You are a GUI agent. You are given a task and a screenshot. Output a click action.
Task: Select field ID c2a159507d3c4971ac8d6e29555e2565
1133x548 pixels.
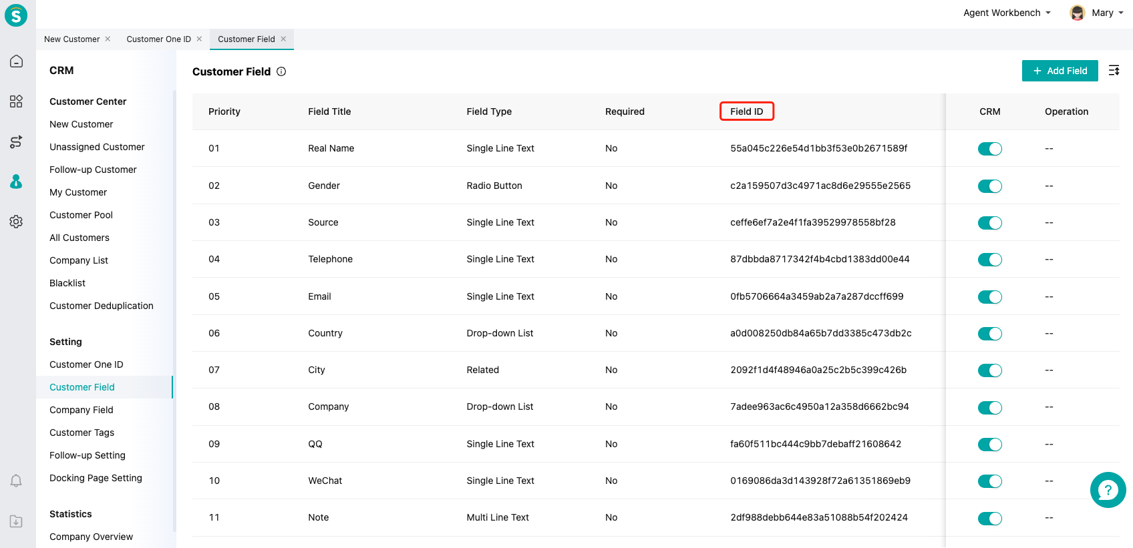(820, 186)
